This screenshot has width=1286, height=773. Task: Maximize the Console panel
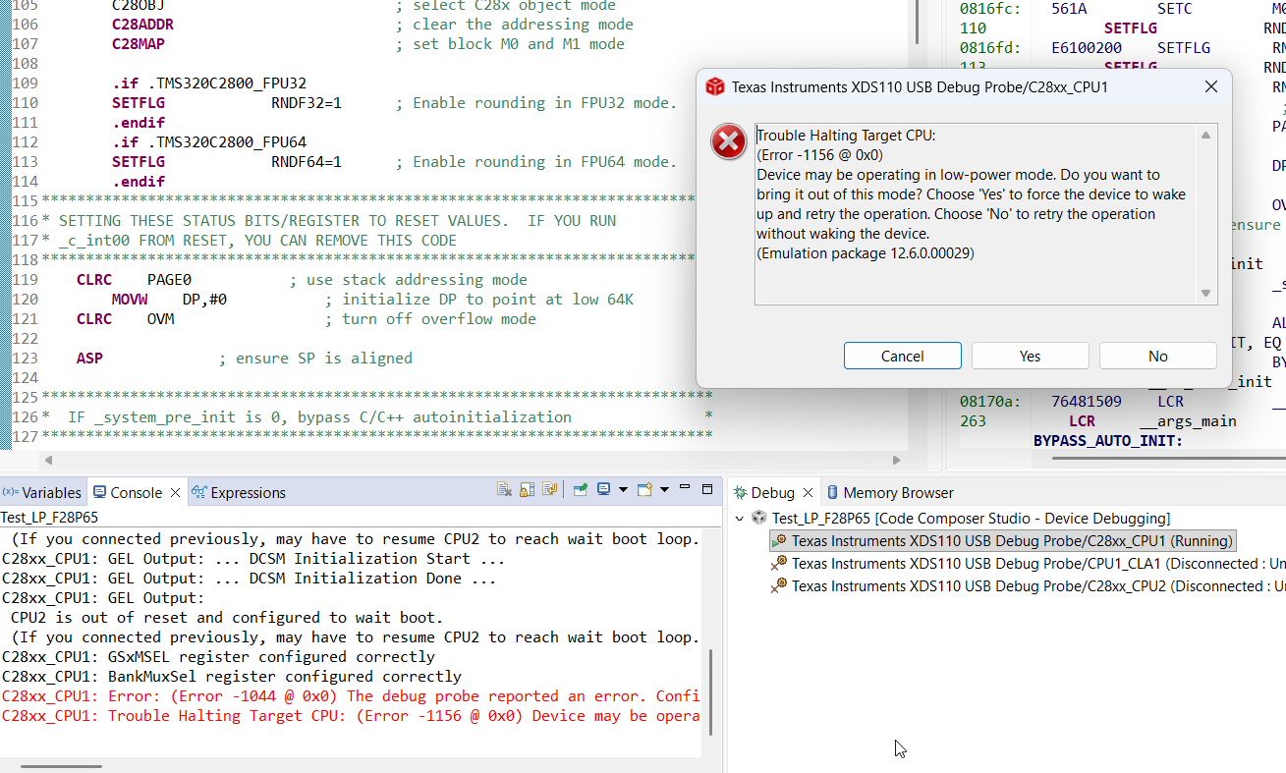707,488
